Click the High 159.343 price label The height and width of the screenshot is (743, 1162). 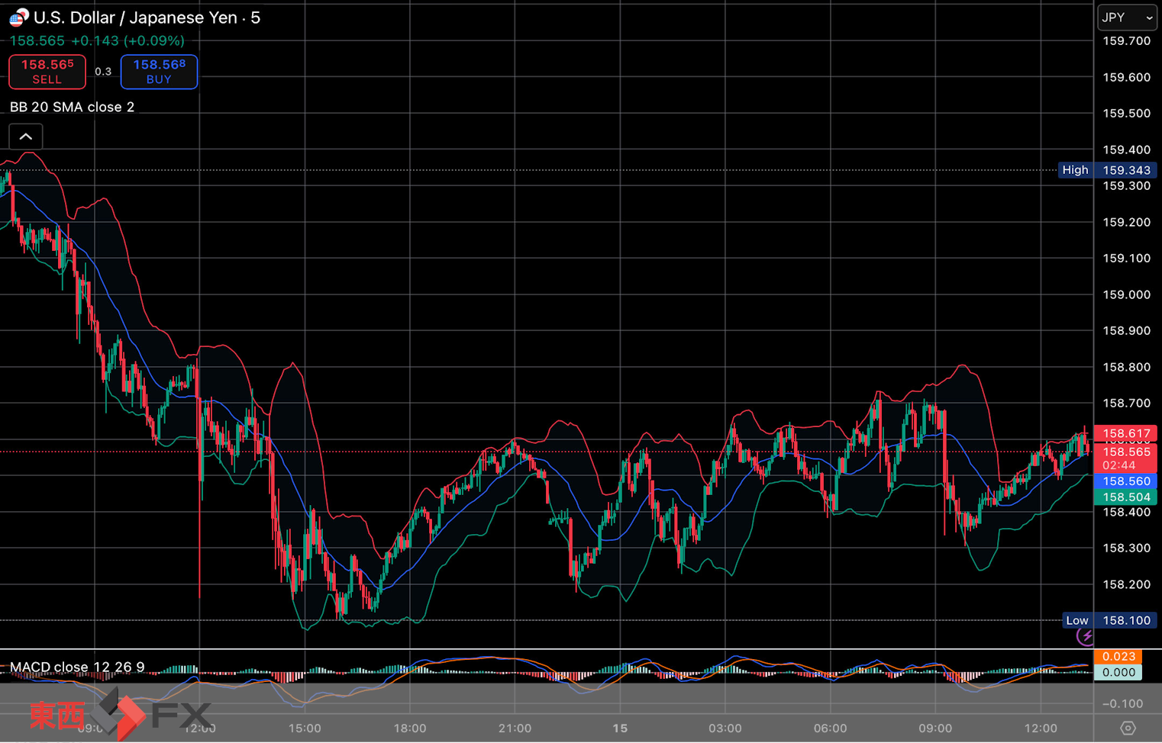pyautogui.click(x=1107, y=170)
